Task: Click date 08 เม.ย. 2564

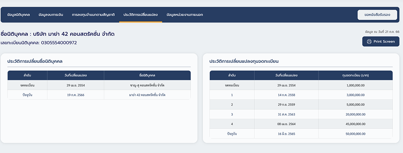Action: tap(286, 124)
